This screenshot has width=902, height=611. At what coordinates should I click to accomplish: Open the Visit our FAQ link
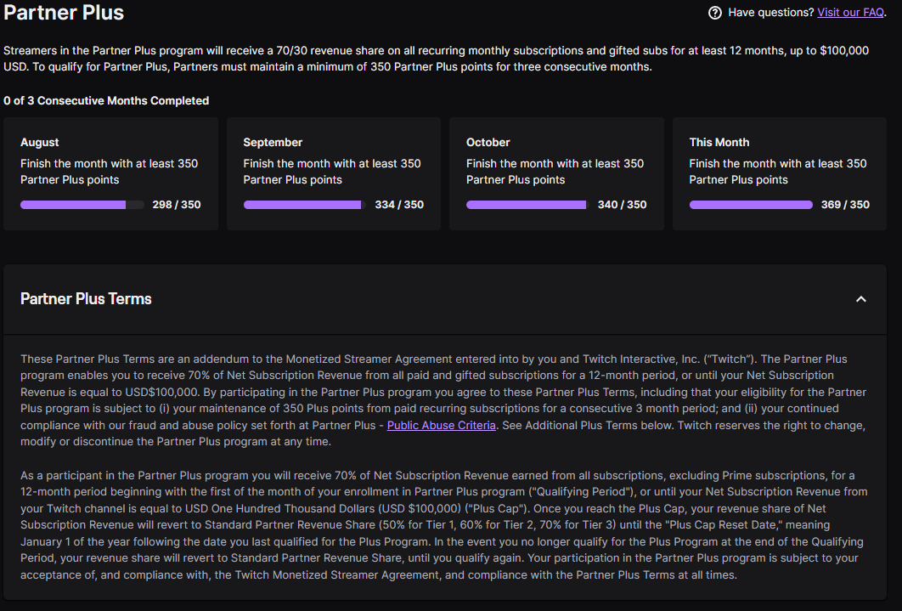pos(850,13)
